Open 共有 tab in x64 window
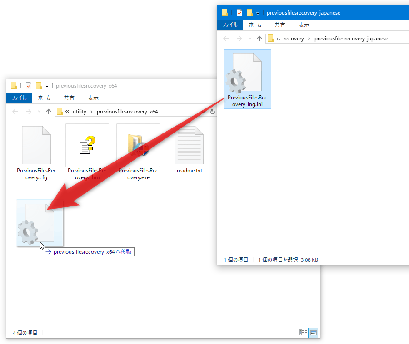This screenshot has width=409, height=344. coord(69,98)
